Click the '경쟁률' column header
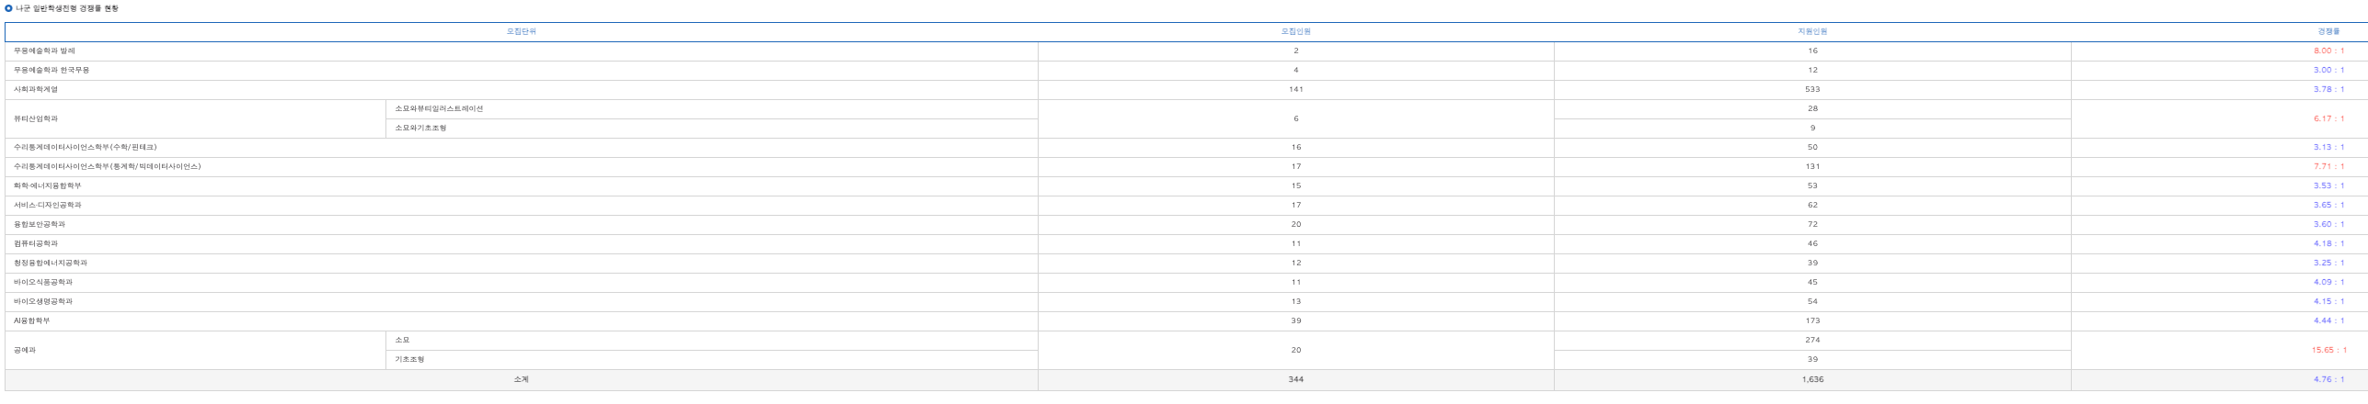The width and height of the screenshot is (2368, 404). pyautogui.click(x=2328, y=31)
